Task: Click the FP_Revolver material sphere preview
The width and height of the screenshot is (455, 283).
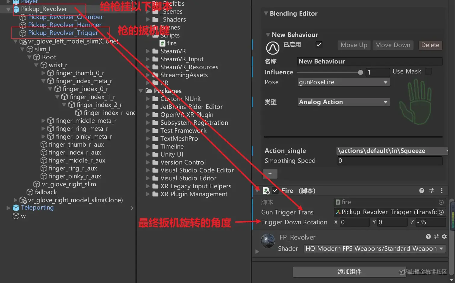Action: tap(268, 241)
